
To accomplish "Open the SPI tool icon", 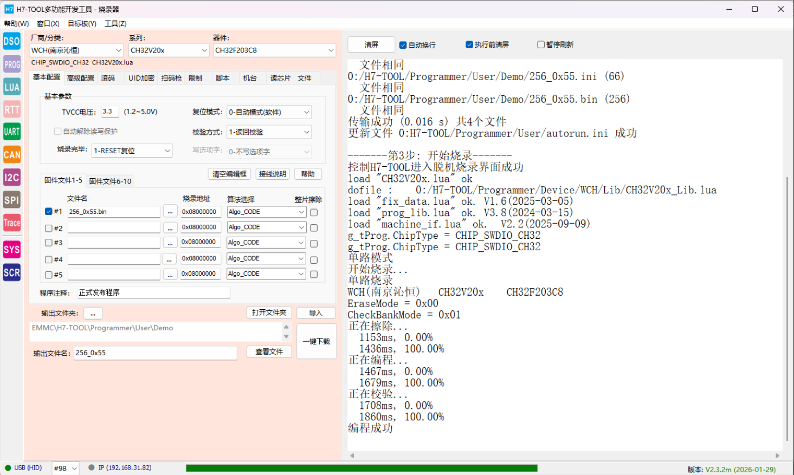I will [x=11, y=200].
